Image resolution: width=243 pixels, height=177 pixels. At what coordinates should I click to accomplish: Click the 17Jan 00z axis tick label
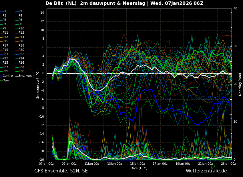160,164
